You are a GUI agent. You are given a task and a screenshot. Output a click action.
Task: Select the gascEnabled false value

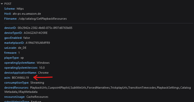coord(27,38)
